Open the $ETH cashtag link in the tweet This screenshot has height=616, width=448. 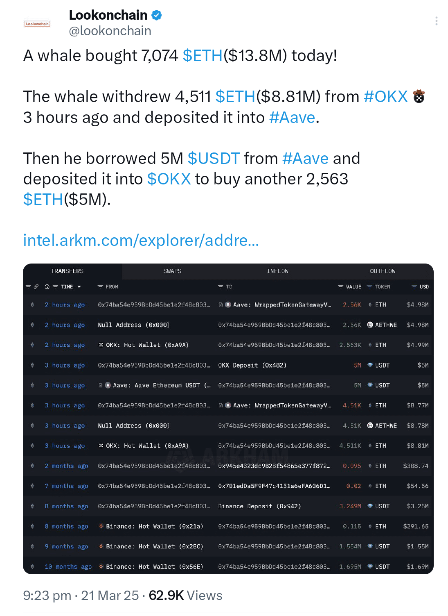[202, 55]
